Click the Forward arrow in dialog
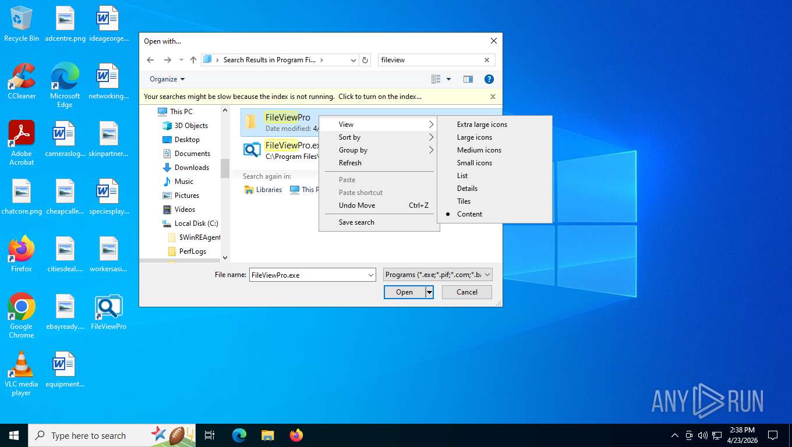Image resolution: width=792 pixels, height=447 pixels. (168, 60)
